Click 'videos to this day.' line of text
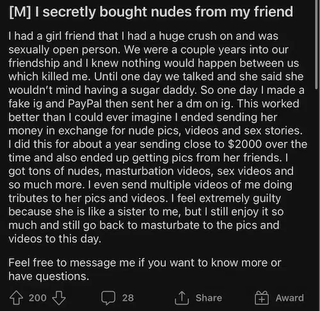Screen dimensions: 320x311 [x=54, y=239]
